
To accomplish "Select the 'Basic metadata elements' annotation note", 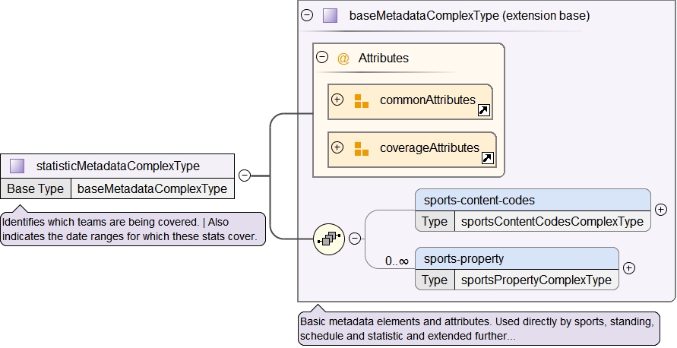I will pos(478,328).
